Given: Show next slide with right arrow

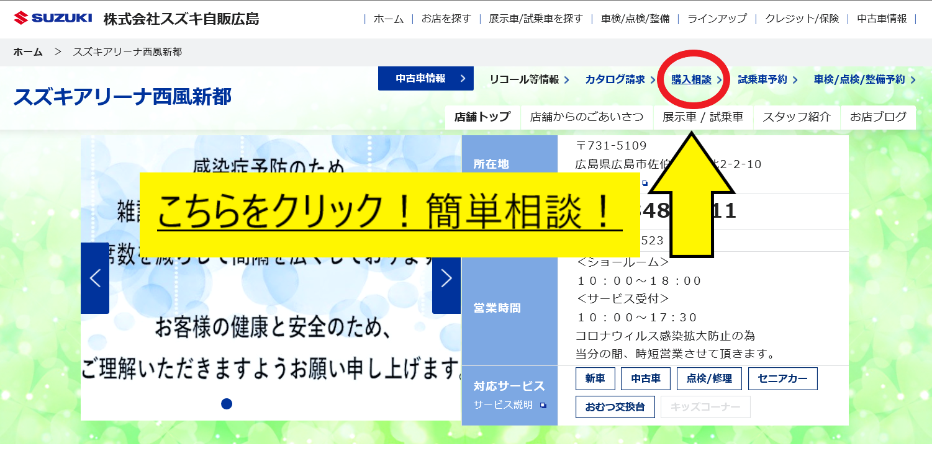Looking at the screenshot, I should (x=446, y=278).
